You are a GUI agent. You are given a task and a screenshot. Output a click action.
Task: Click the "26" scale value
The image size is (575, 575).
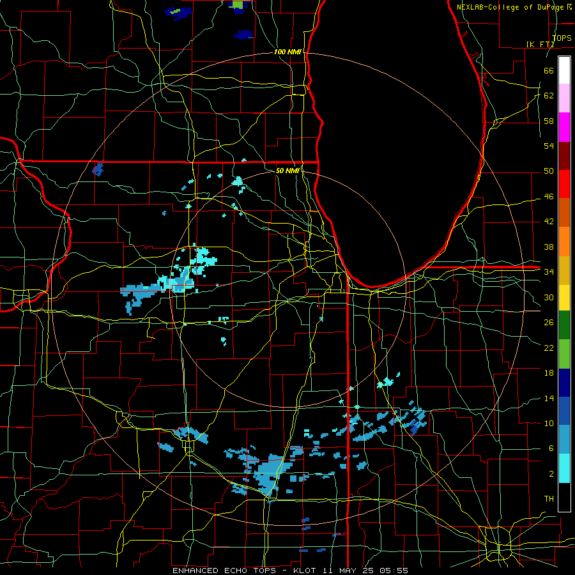click(549, 323)
